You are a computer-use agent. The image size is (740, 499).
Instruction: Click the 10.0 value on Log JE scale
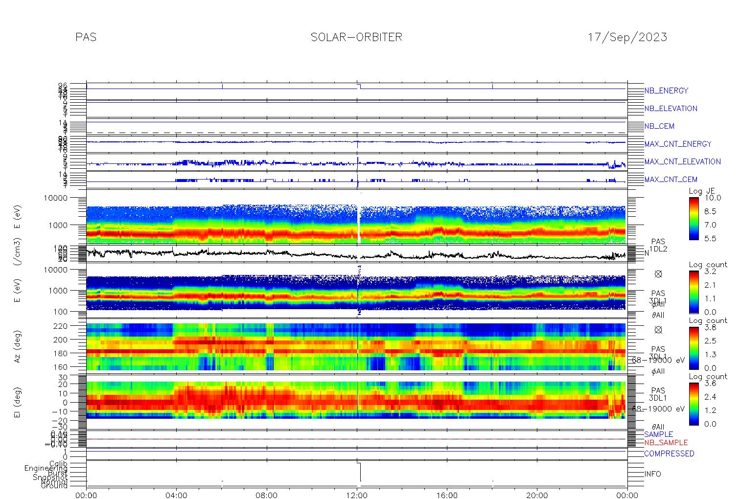713,198
